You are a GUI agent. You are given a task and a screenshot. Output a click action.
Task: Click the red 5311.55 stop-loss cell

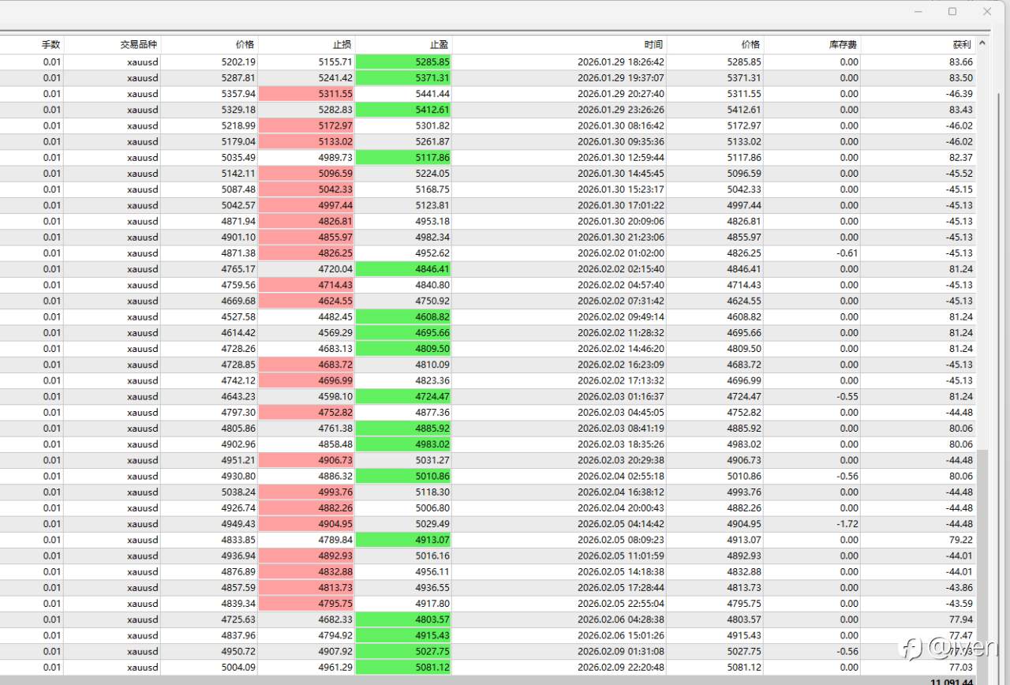(307, 94)
